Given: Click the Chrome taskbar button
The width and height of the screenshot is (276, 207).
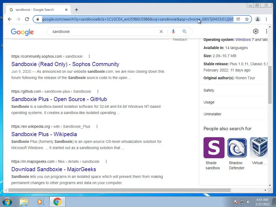Looking at the screenshot, I should click(x=57, y=202).
